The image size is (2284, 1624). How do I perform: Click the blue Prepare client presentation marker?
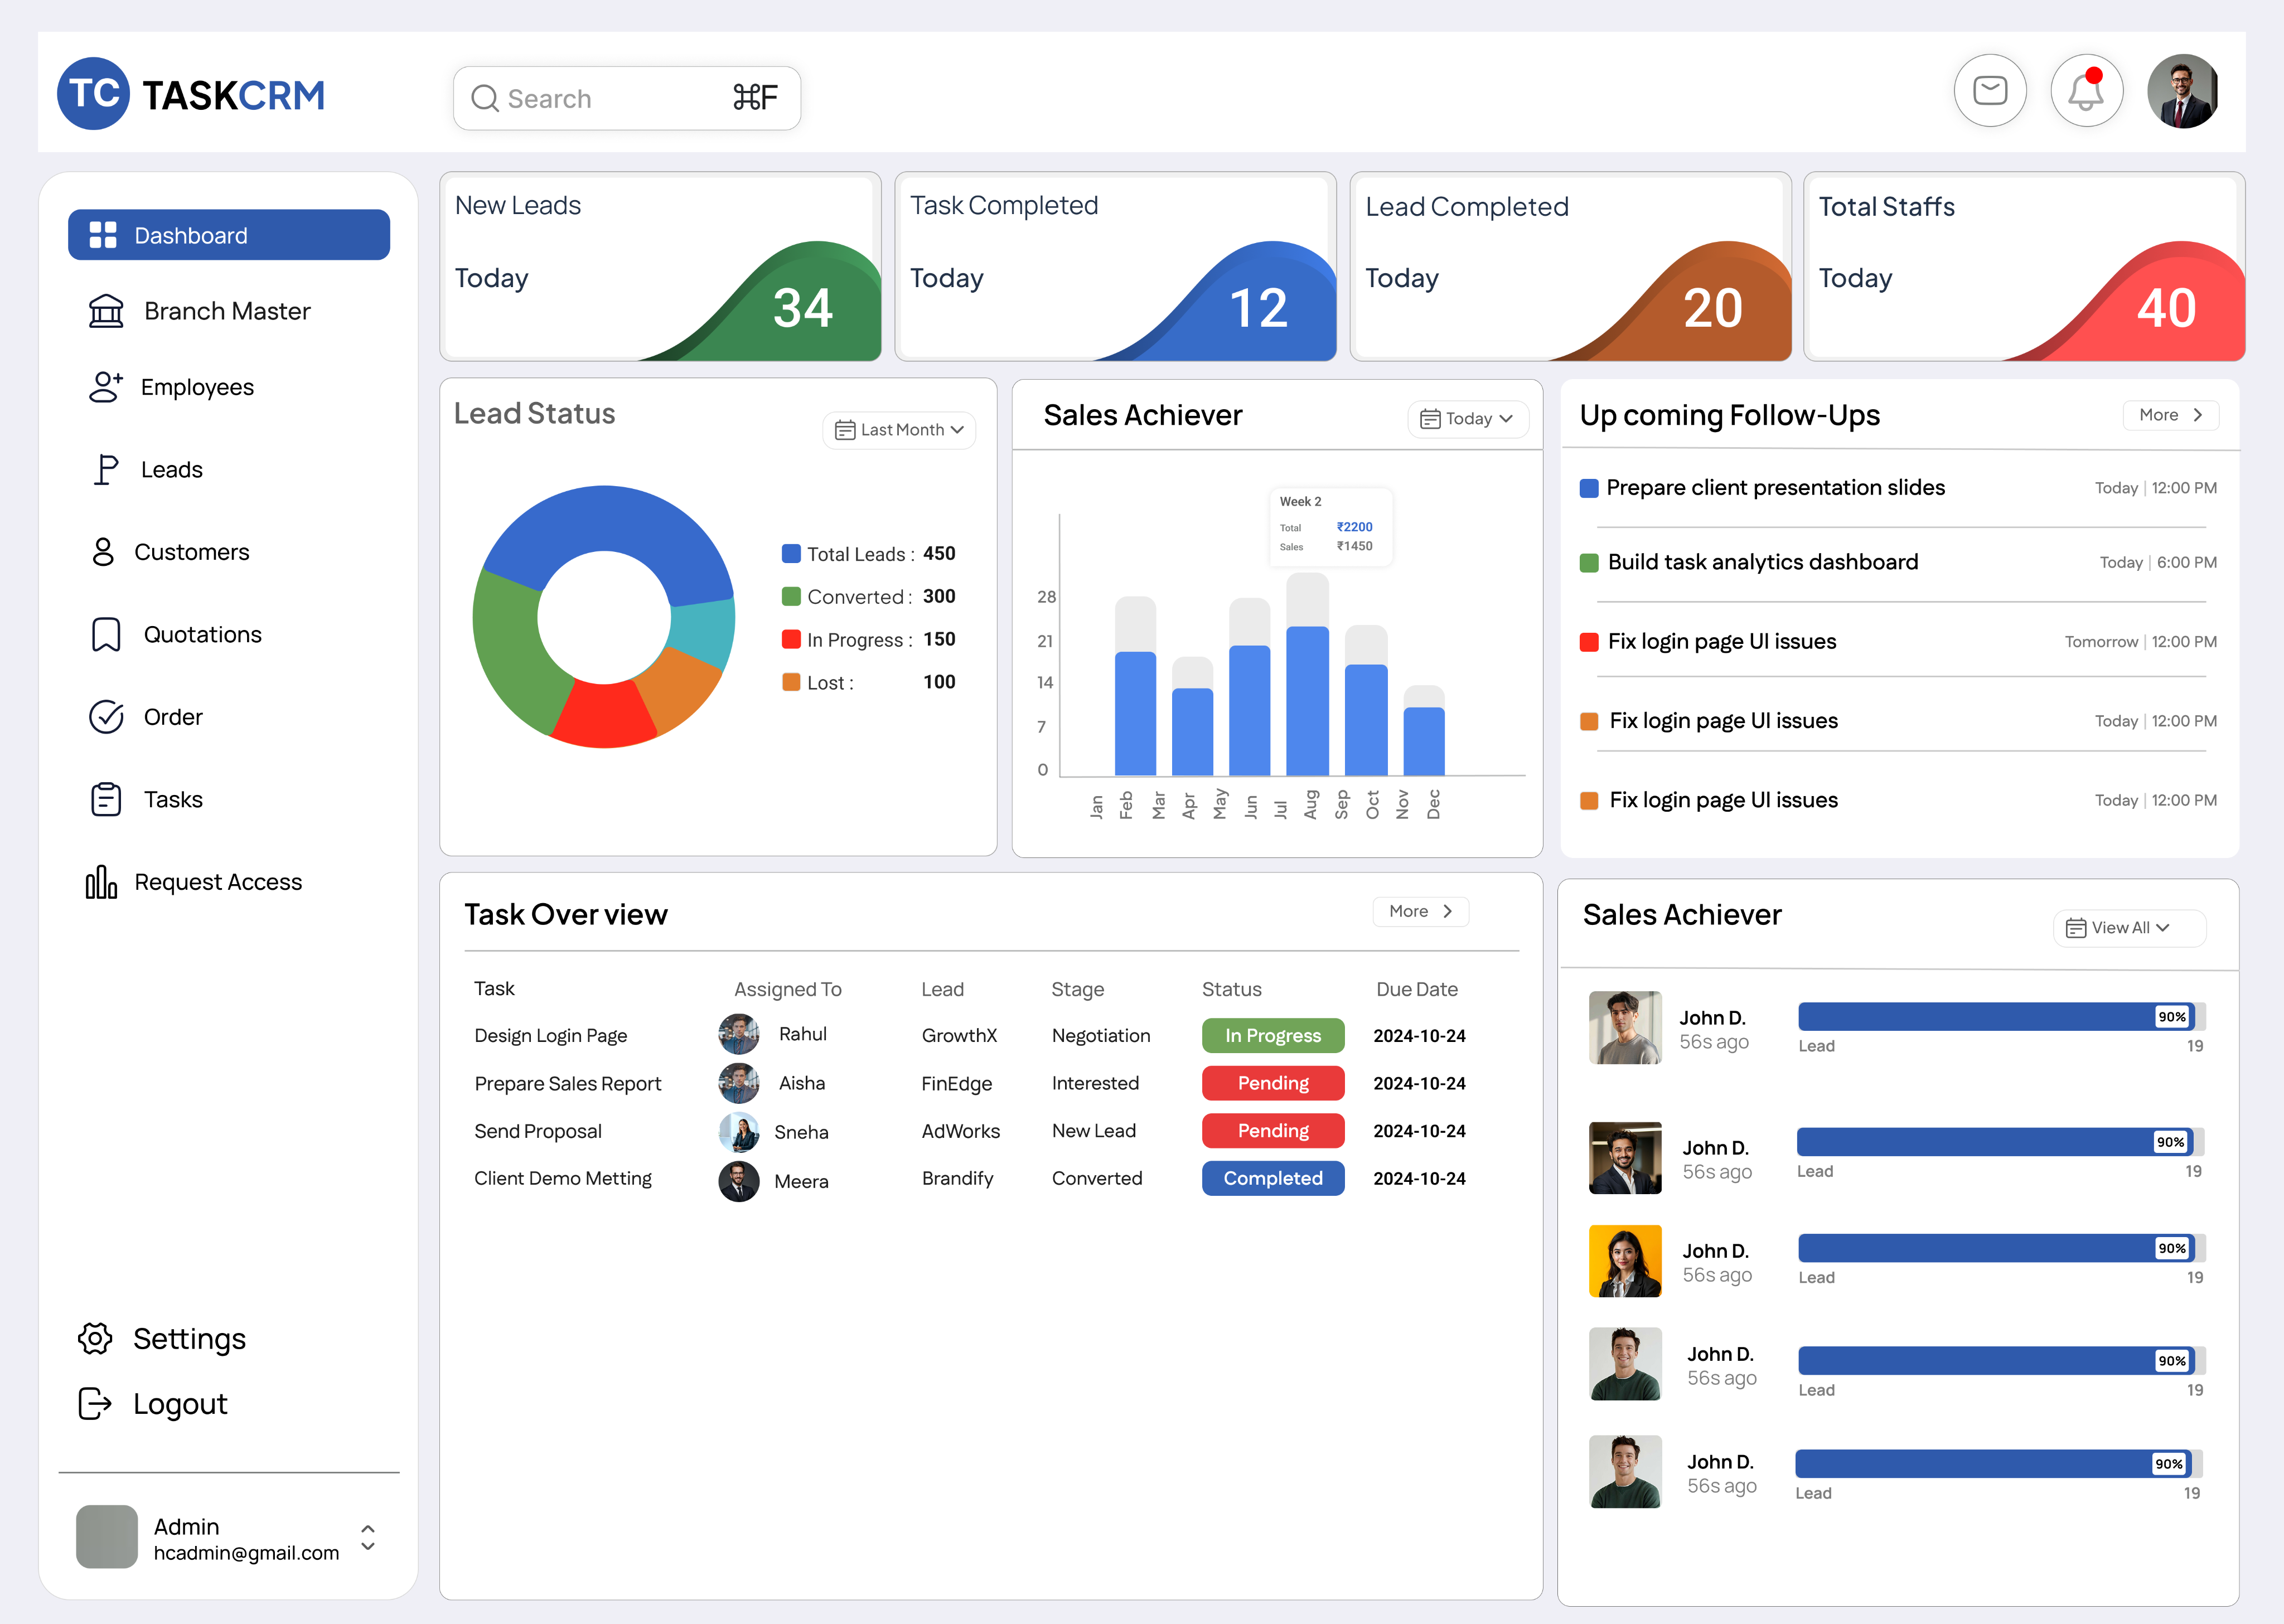[x=1588, y=488]
